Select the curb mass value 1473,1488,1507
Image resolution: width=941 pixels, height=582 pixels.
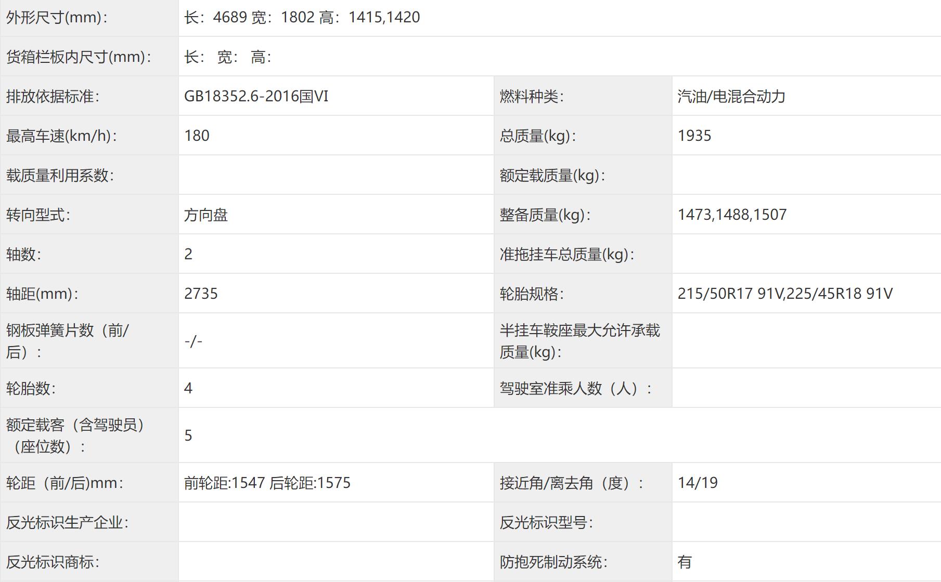(x=732, y=215)
